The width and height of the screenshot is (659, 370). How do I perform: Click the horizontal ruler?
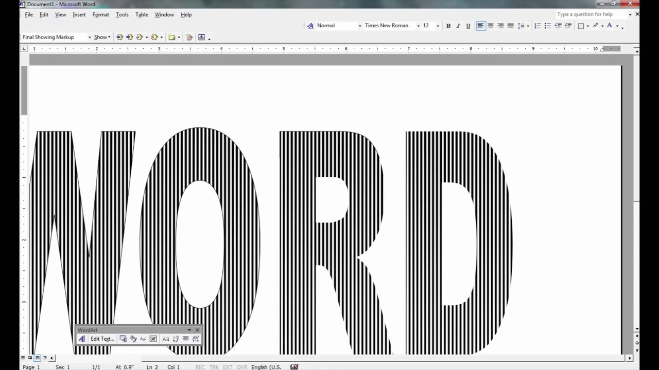[324, 49]
